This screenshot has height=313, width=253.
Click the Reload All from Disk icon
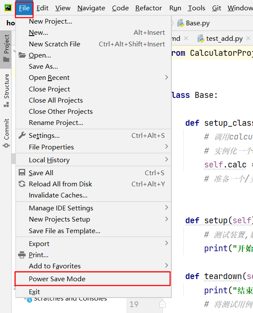(22, 184)
